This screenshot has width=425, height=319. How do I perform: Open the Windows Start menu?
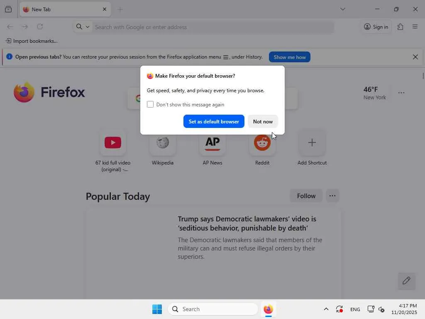click(157, 309)
